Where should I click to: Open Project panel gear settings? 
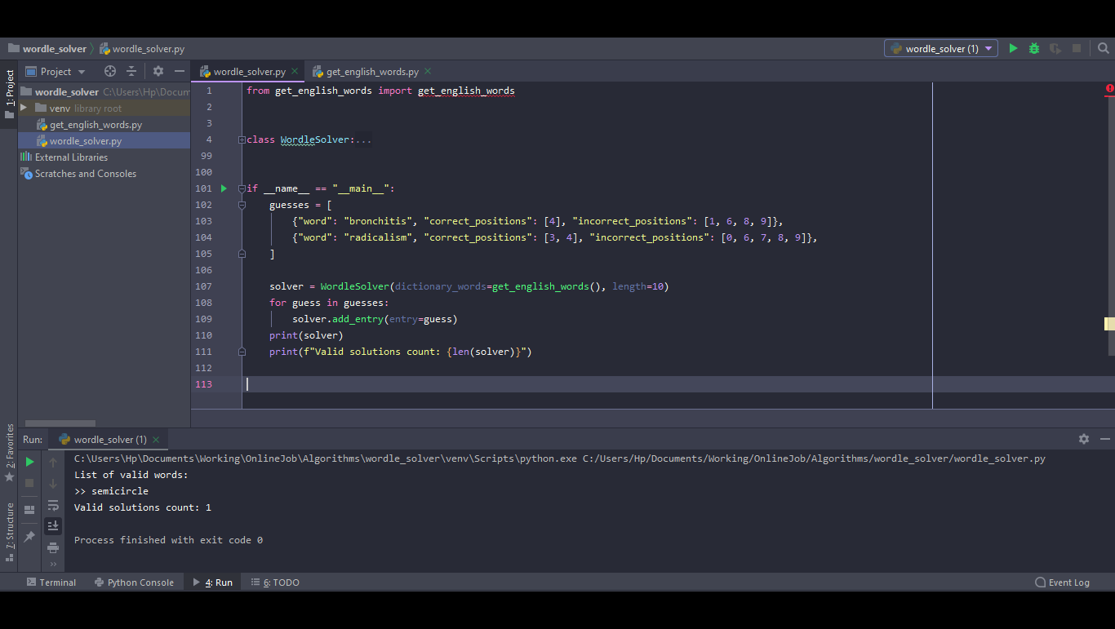point(158,71)
